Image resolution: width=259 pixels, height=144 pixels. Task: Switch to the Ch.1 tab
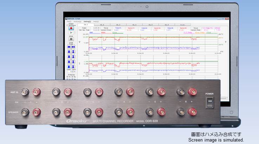coord(86,25)
